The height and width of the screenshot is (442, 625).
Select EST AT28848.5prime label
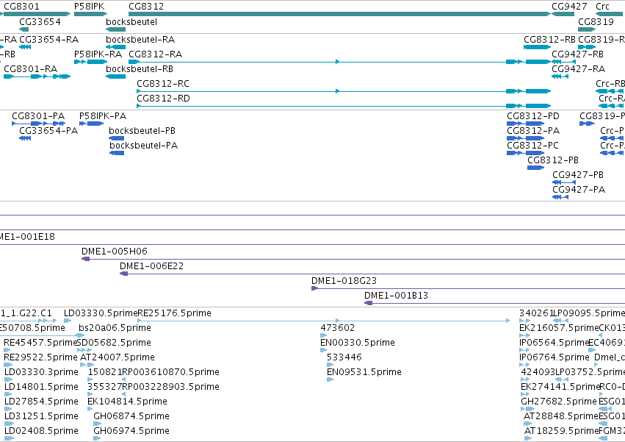pyautogui.click(x=561, y=417)
